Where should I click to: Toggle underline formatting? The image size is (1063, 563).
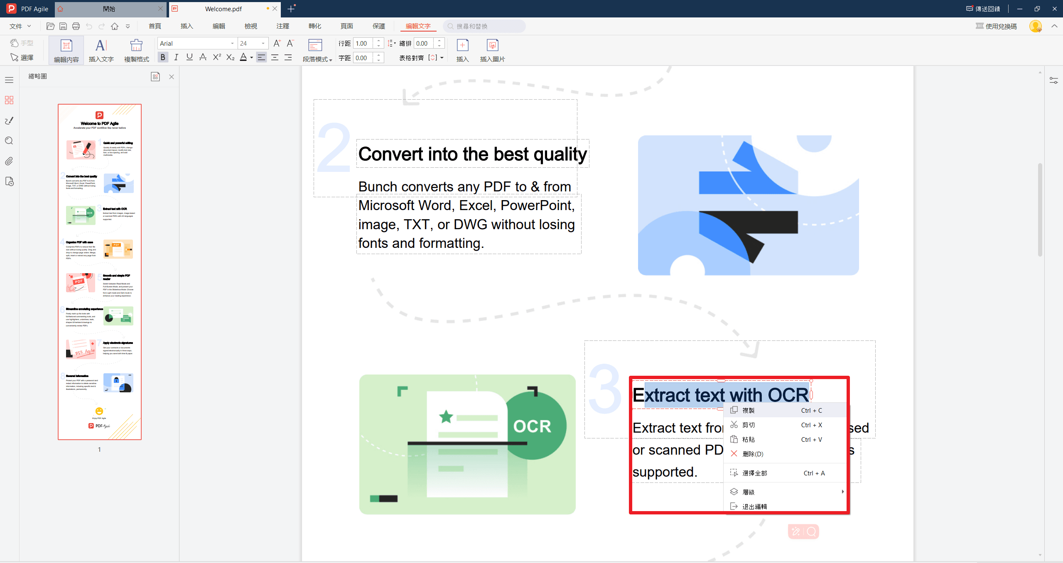(189, 57)
